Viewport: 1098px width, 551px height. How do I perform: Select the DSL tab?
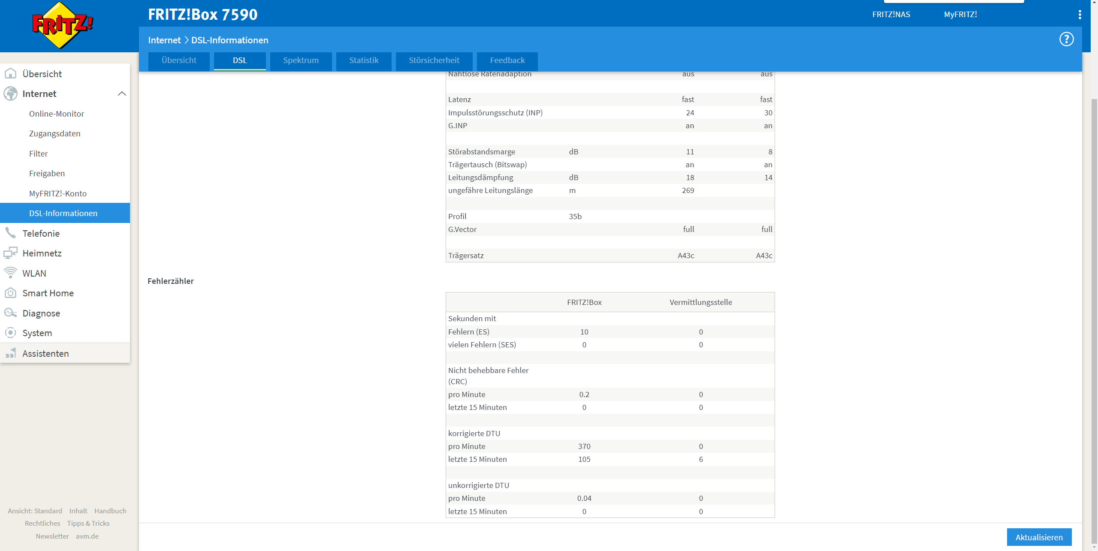click(240, 60)
